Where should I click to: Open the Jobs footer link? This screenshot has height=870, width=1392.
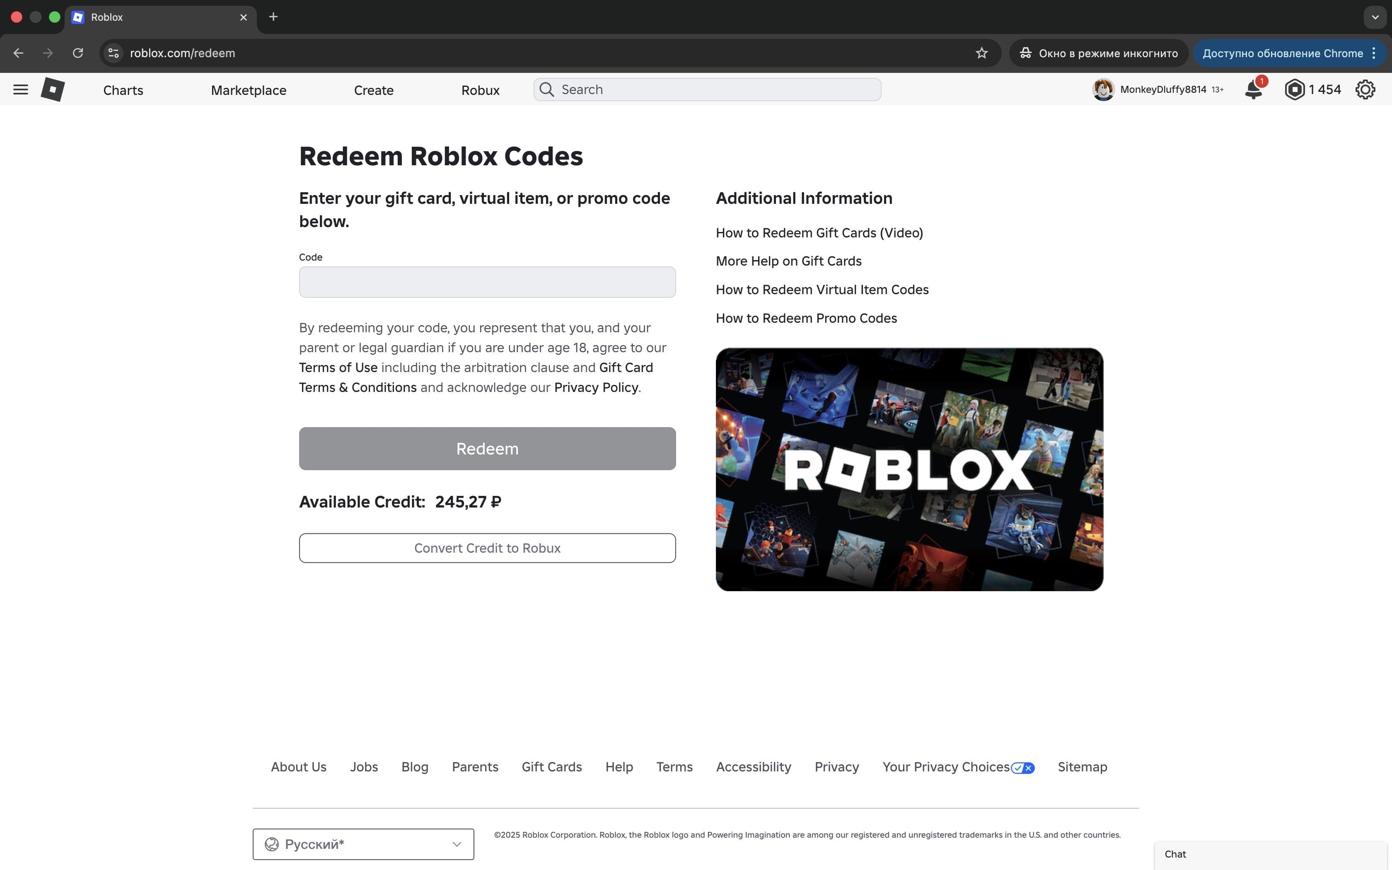364,767
